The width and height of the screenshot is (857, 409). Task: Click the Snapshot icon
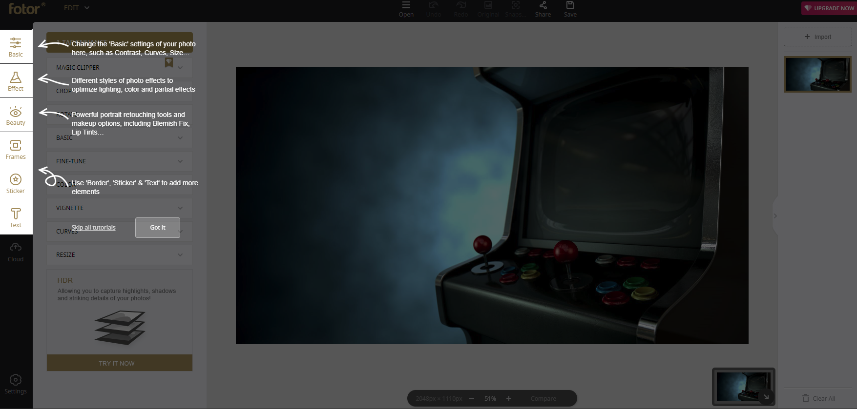point(515,9)
